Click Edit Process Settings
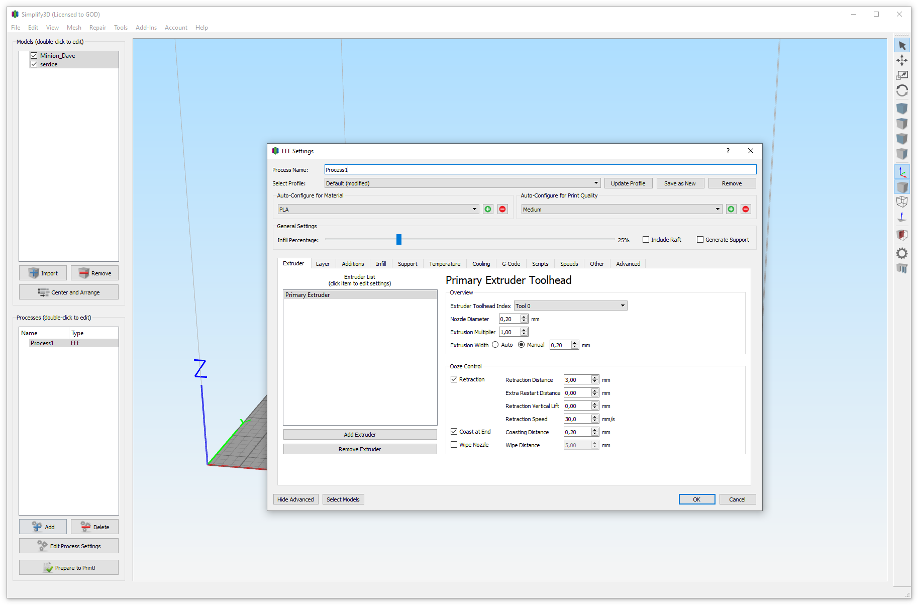The image size is (918, 605). pyautogui.click(x=69, y=546)
